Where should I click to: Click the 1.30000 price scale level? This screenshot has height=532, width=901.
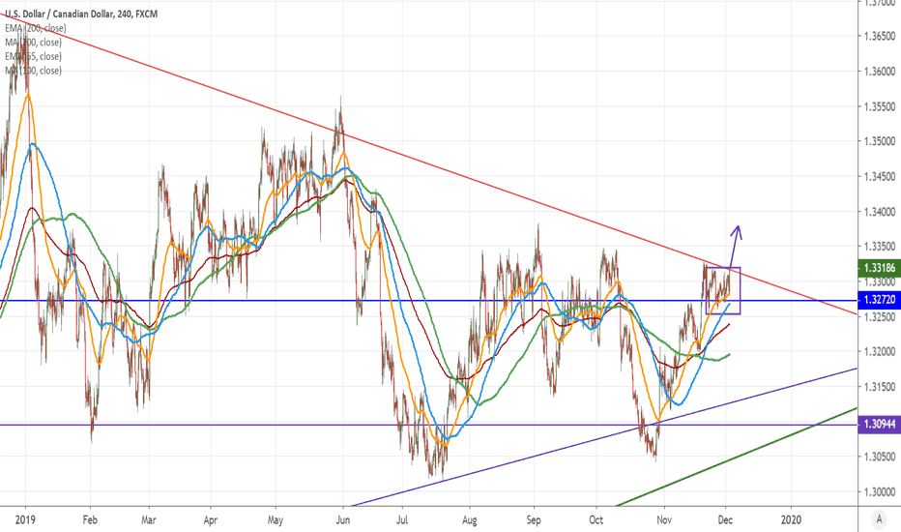pos(878,491)
